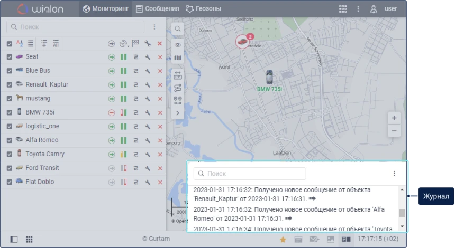
Task: Remove all units with header red X
Action: pyautogui.click(x=160, y=44)
